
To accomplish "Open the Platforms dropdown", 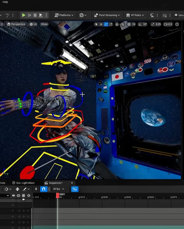I will click(x=64, y=15).
